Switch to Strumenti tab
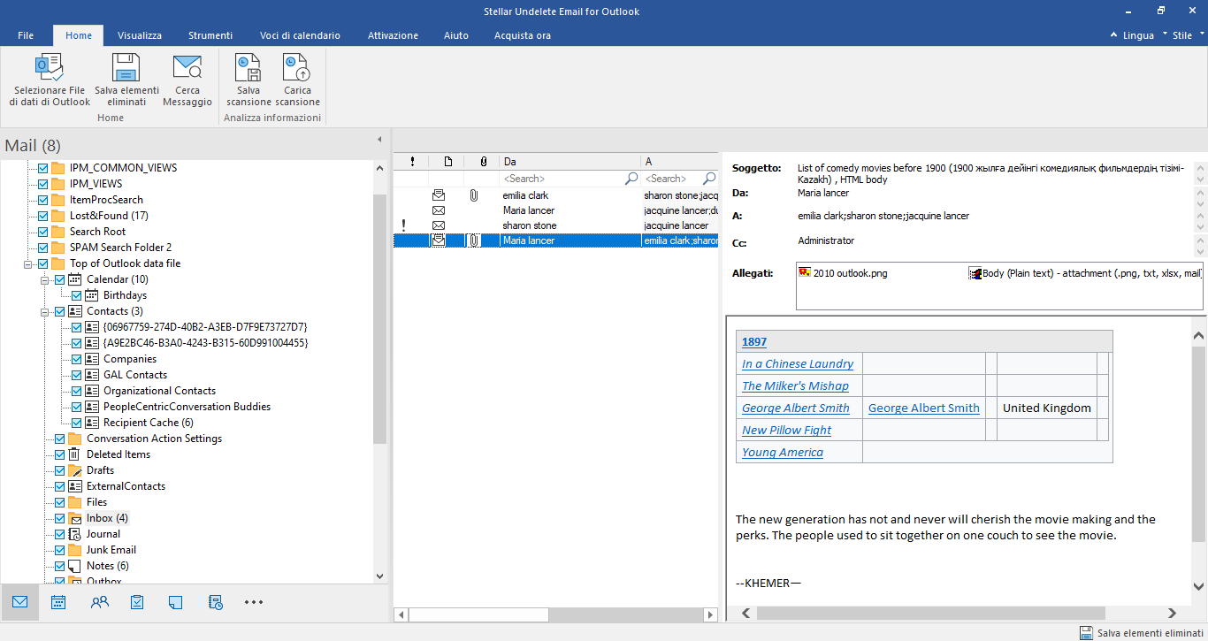The image size is (1208, 641). 210,35
